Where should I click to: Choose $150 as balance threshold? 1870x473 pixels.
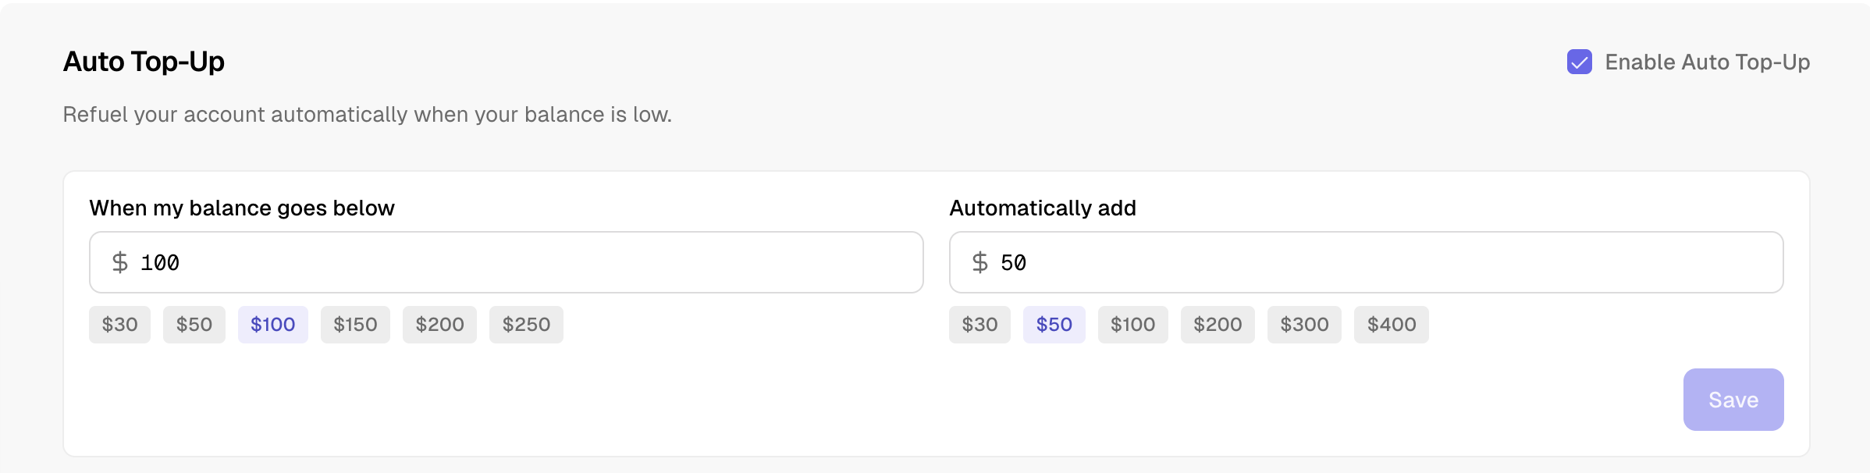355,325
